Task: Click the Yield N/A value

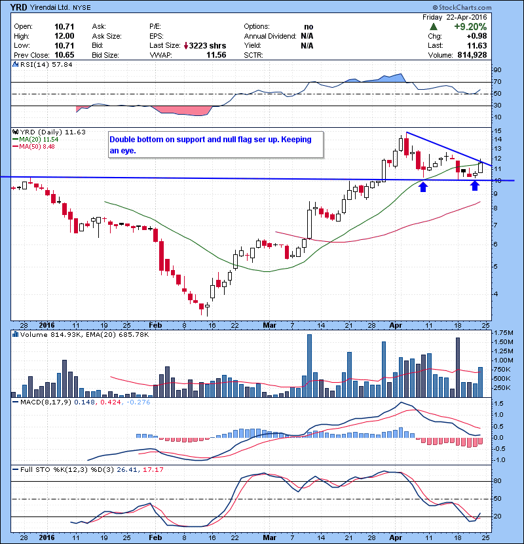Action: pyautogui.click(x=307, y=46)
